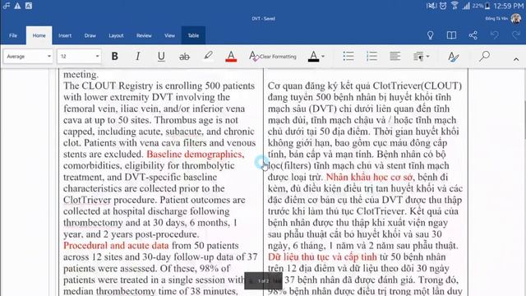Switch to the Insert tab
Image resolution: width=526 pixels, height=296 pixels.
65,35
